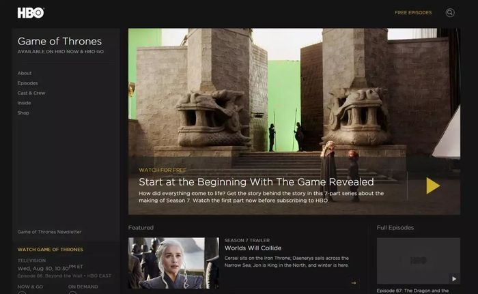Click the headline Start at the Beginning

pos(256,182)
